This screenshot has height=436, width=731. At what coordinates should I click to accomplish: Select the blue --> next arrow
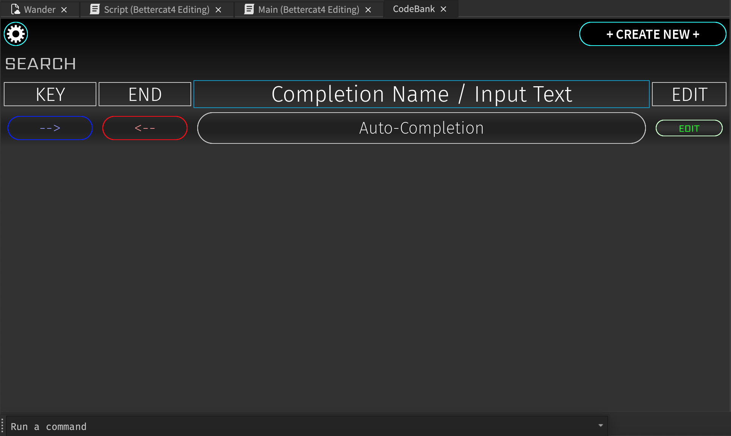[50, 128]
